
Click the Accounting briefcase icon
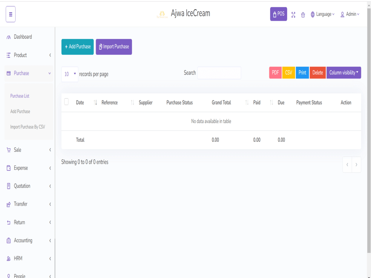pos(8,240)
